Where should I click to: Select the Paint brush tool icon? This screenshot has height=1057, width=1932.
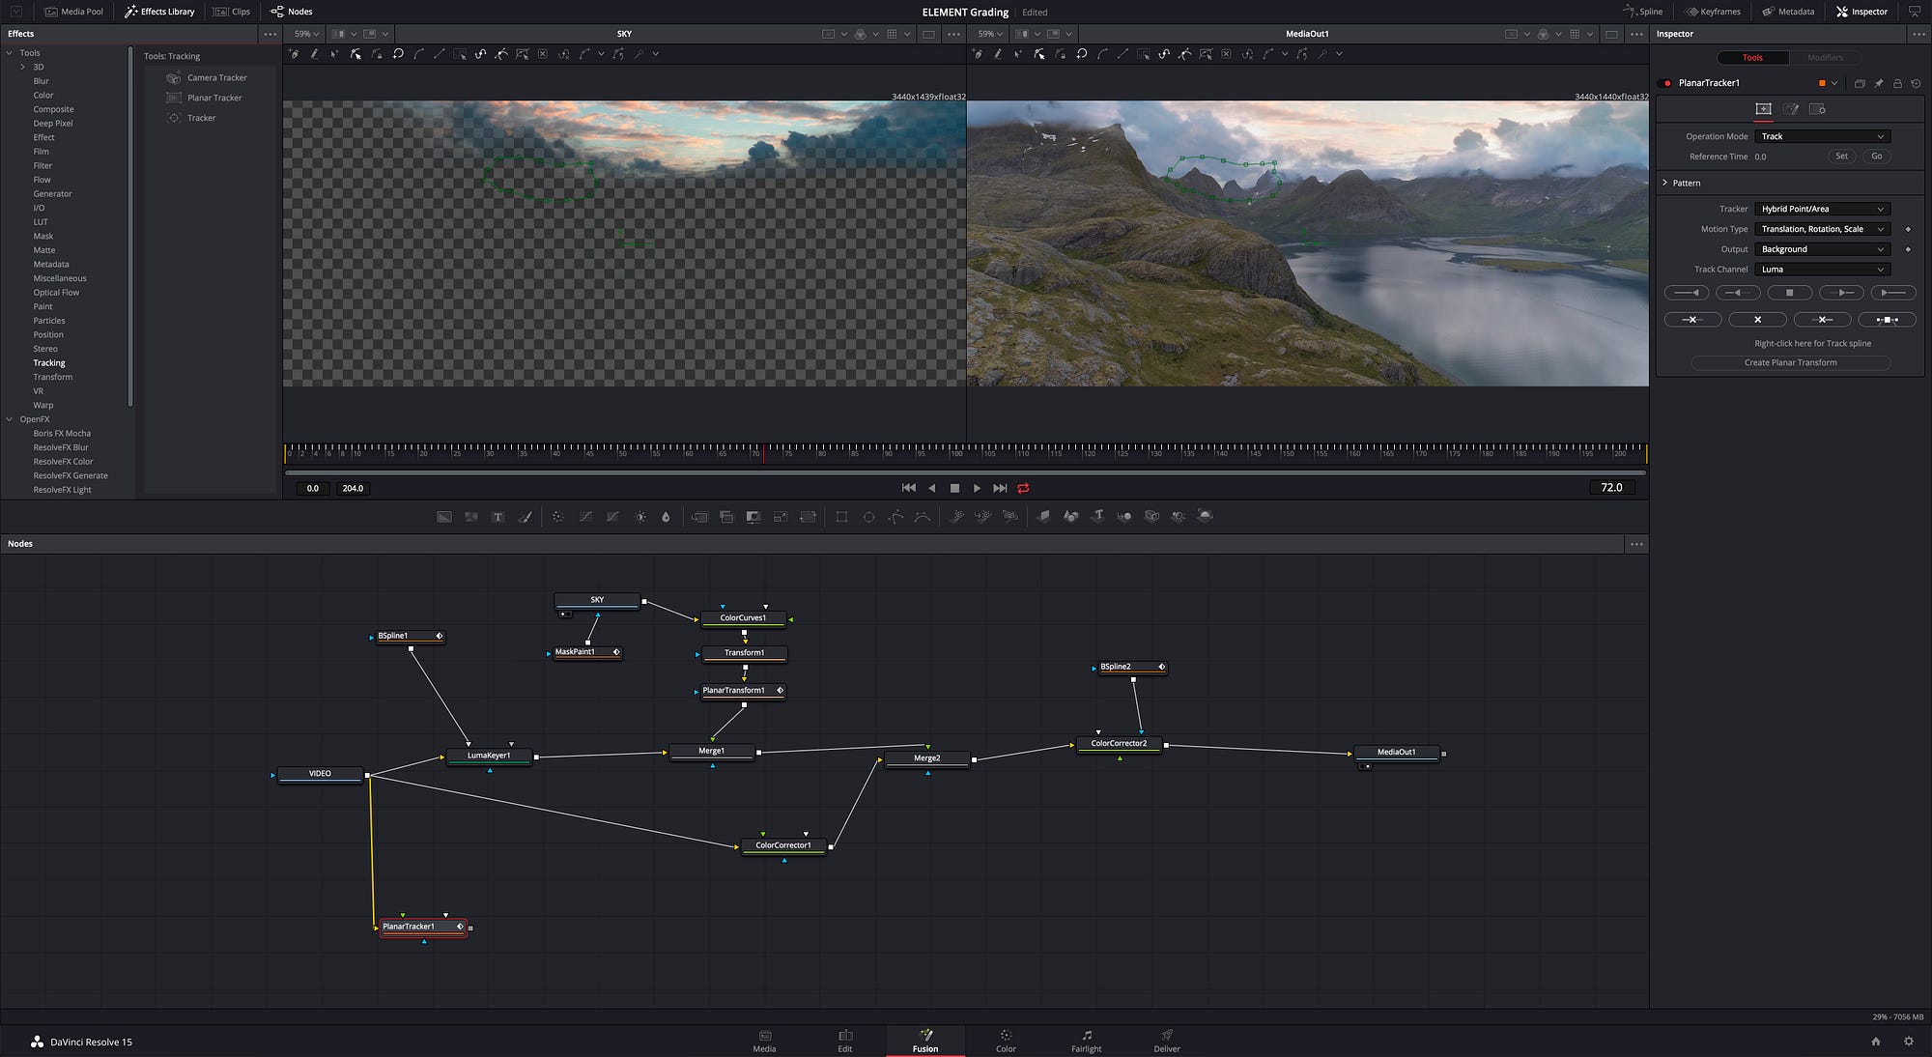point(526,517)
